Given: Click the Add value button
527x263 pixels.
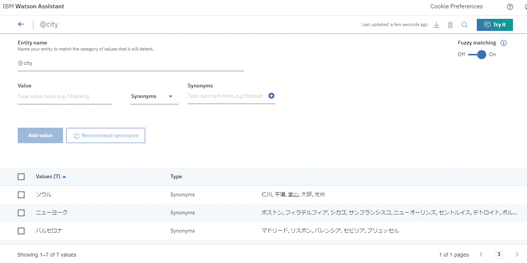Looking at the screenshot, I should click(x=40, y=135).
